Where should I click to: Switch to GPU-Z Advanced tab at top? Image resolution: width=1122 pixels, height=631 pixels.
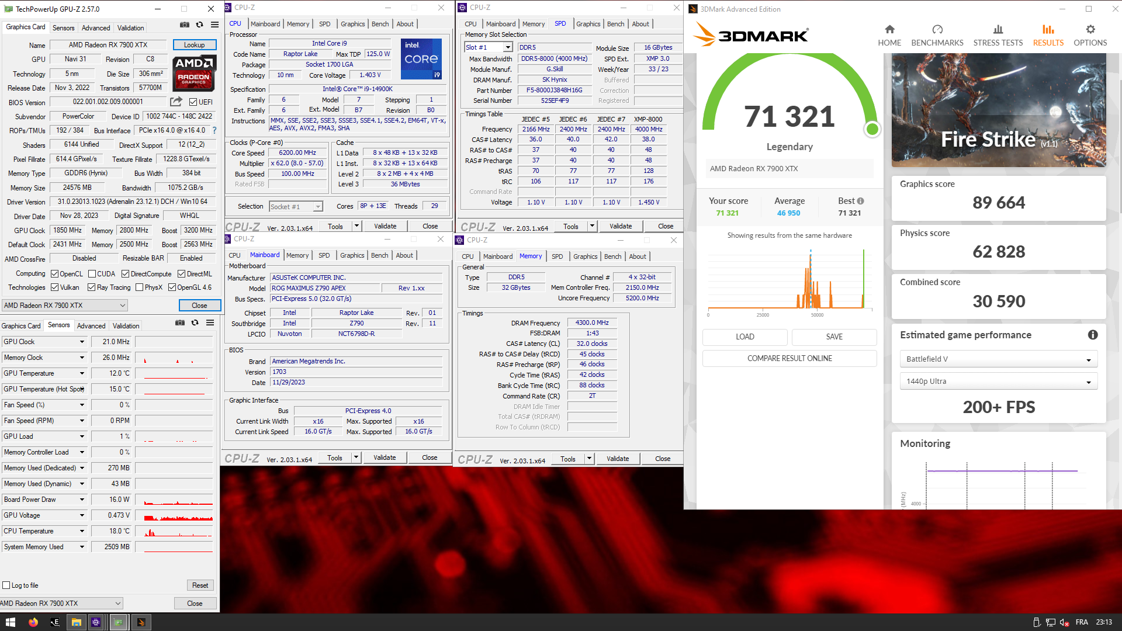pos(96,27)
